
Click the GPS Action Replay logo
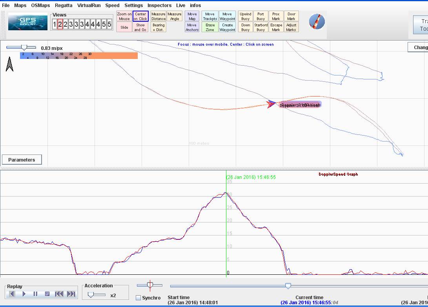coord(27,22)
